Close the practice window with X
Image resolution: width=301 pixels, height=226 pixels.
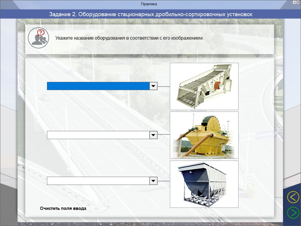pos(298,2)
